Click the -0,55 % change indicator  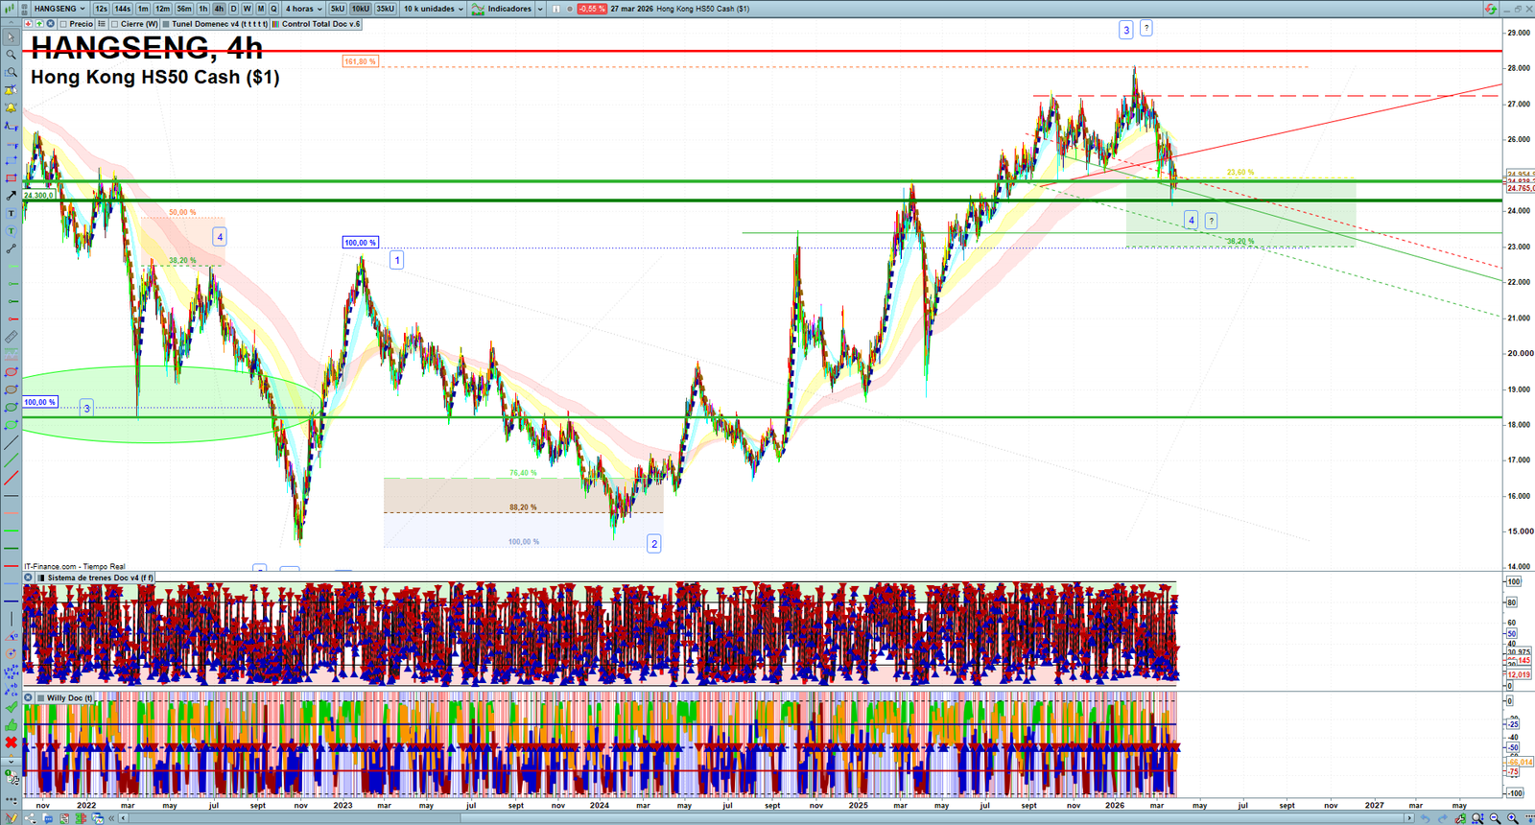592,9
